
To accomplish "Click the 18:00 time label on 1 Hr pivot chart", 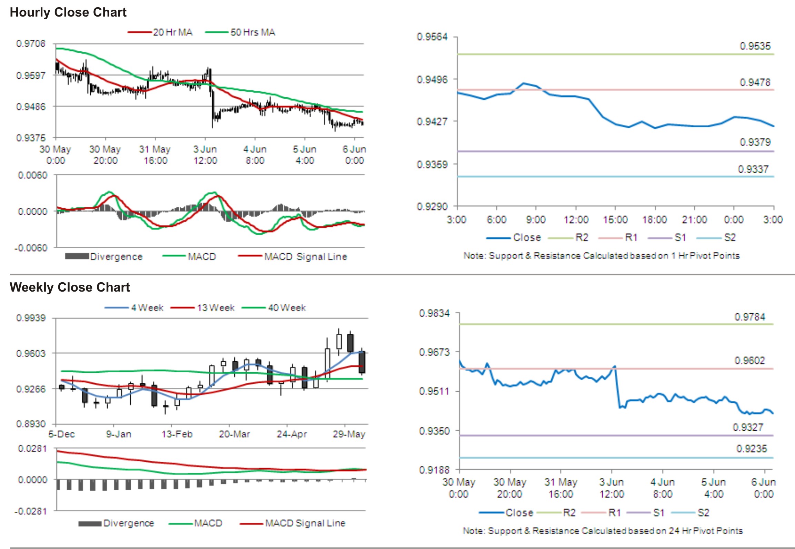I will (654, 220).
